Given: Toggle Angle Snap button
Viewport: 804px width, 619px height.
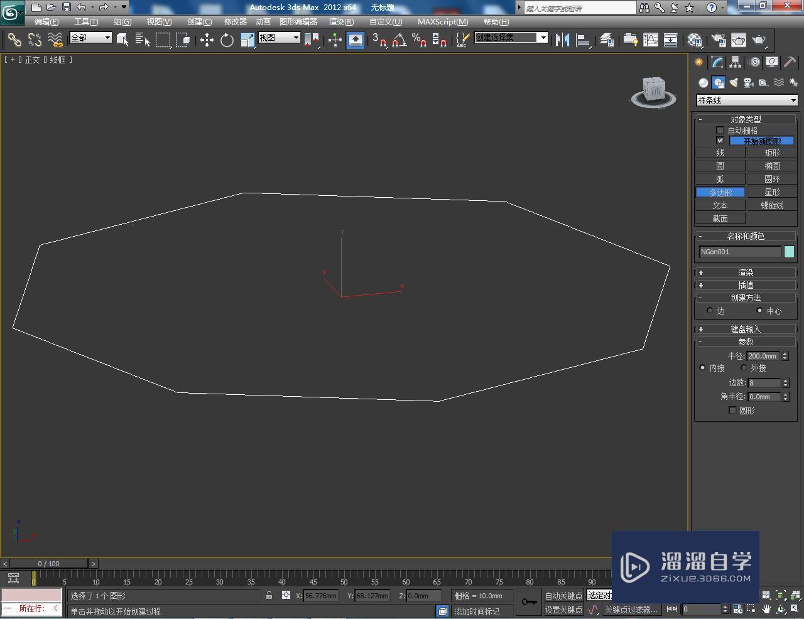Looking at the screenshot, I should click(x=399, y=40).
